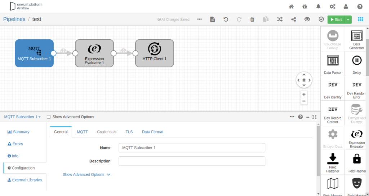
Task: Pan canvas to home position
Action: click(304, 80)
